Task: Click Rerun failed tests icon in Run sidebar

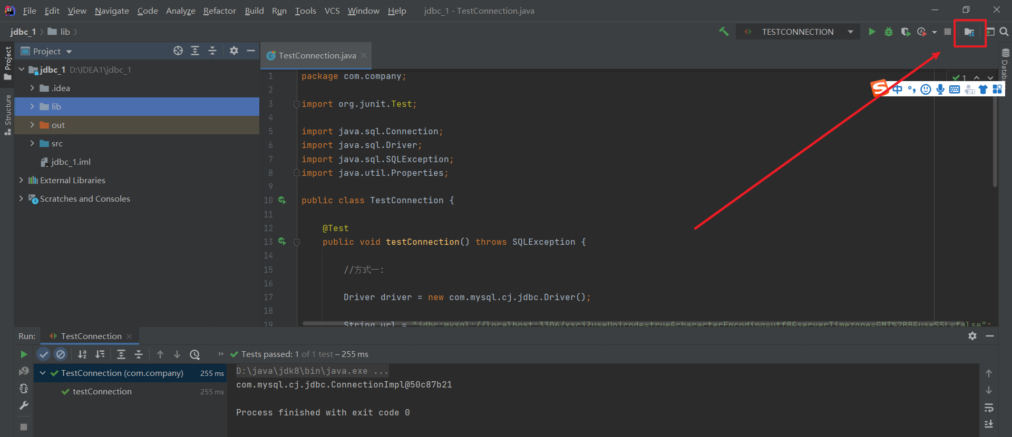Action: coord(24,371)
